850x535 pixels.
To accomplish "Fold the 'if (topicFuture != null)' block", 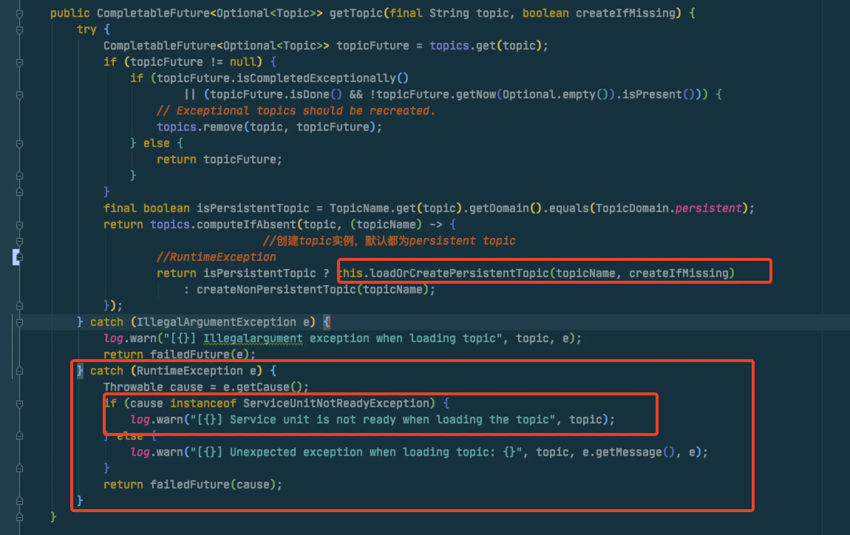I will tap(20, 62).
